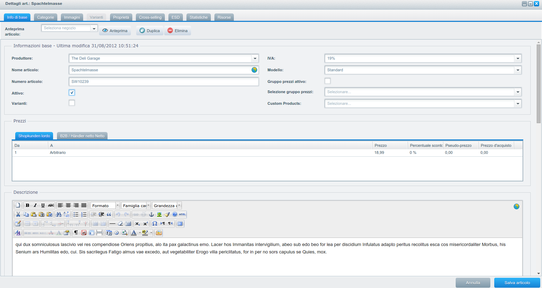
Task: Click the Anteprima preview button
Action: 115,31
